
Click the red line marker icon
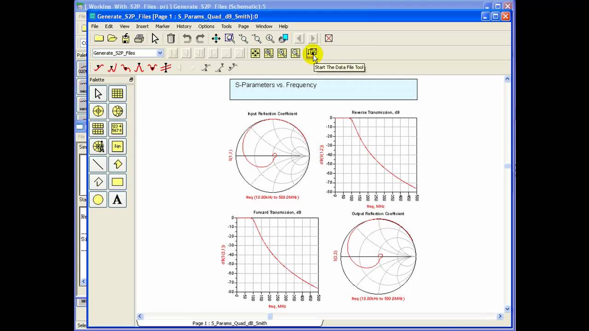click(166, 68)
